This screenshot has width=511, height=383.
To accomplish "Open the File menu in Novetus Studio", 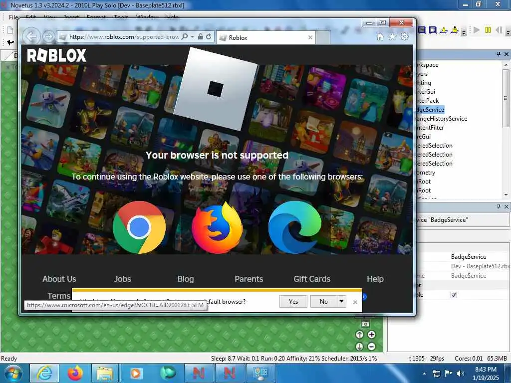I will coord(13,17).
